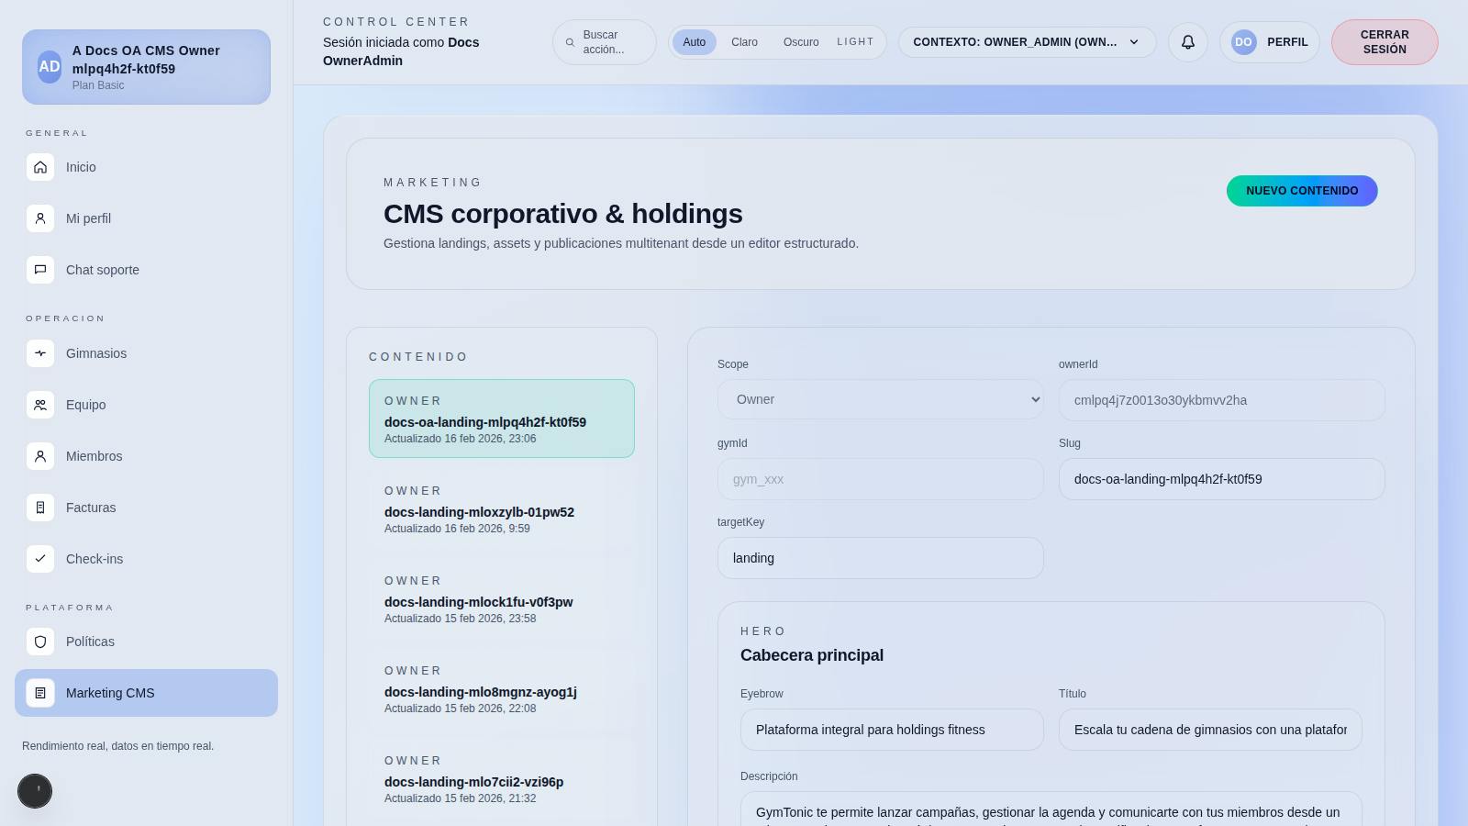The image size is (1468, 826).
Task: Click the Políticas shield icon
Action: tap(40, 642)
